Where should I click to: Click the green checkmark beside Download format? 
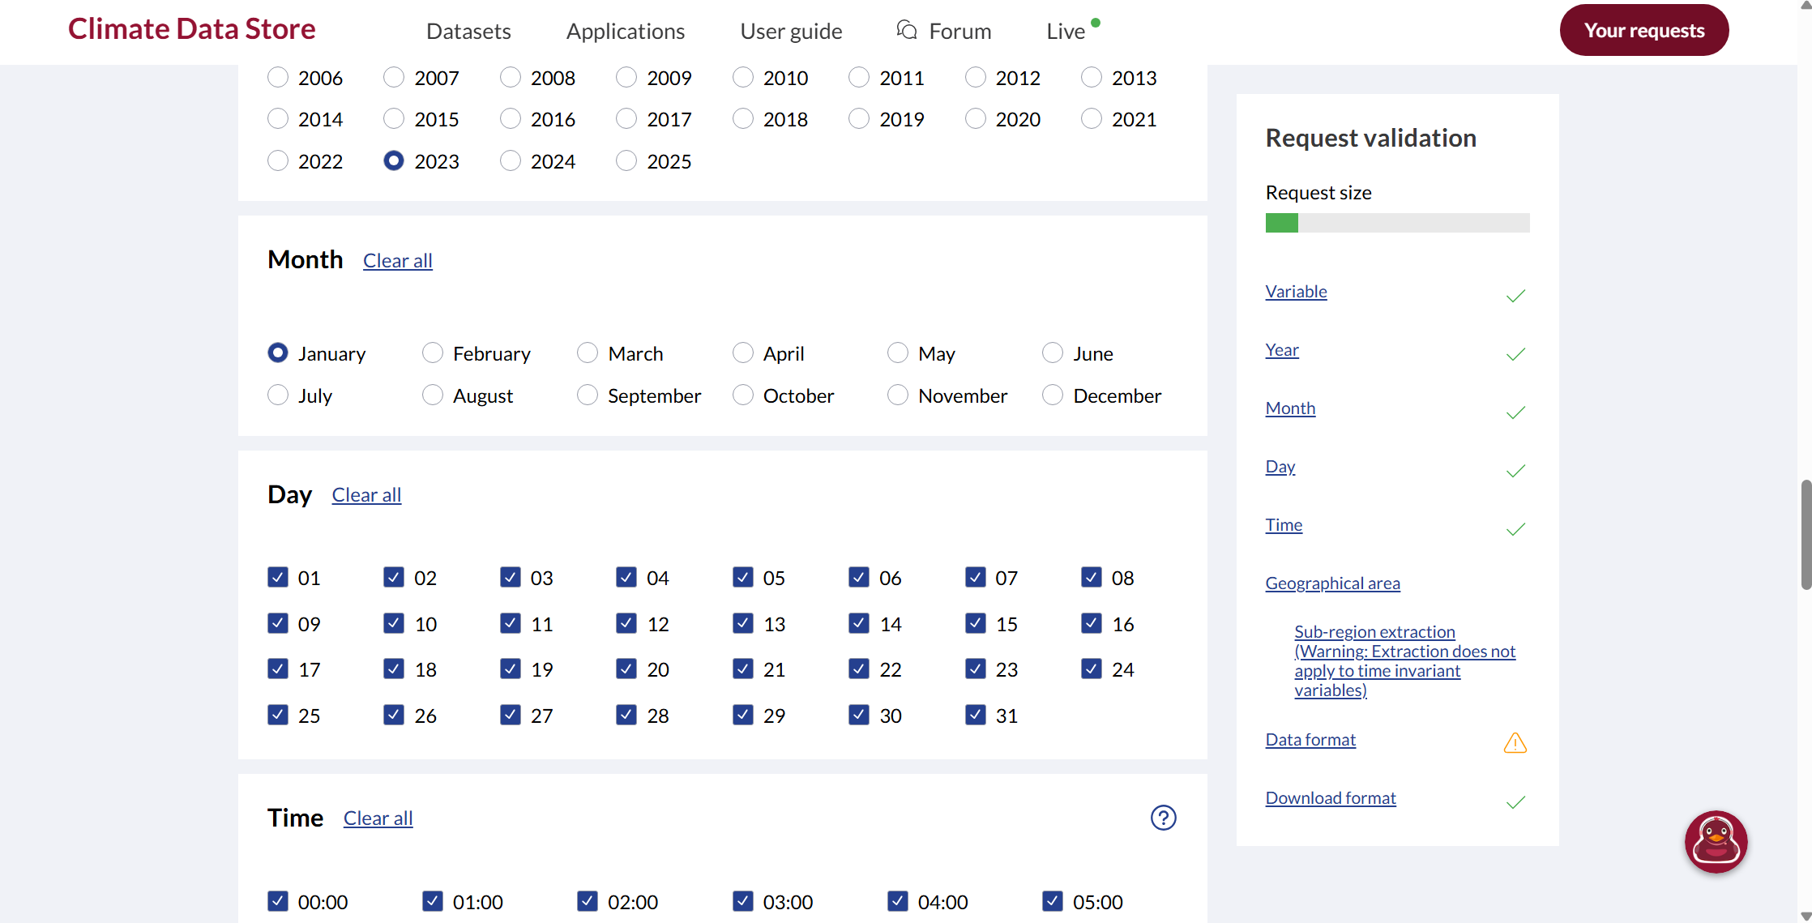coord(1515,802)
